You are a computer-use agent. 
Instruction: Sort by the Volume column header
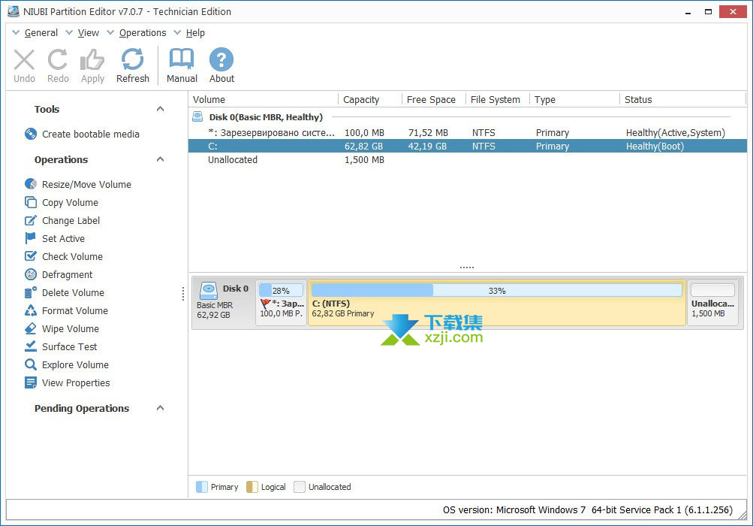pyautogui.click(x=264, y=99)
